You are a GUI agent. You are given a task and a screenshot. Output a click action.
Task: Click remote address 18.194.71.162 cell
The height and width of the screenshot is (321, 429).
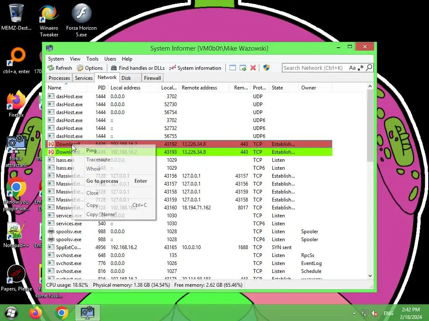coord(196,208)
